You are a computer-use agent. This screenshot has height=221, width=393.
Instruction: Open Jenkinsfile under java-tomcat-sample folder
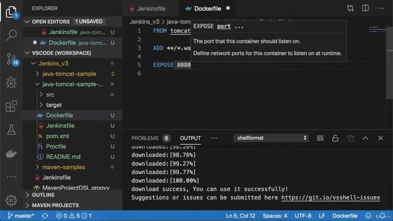coord(72,125)
